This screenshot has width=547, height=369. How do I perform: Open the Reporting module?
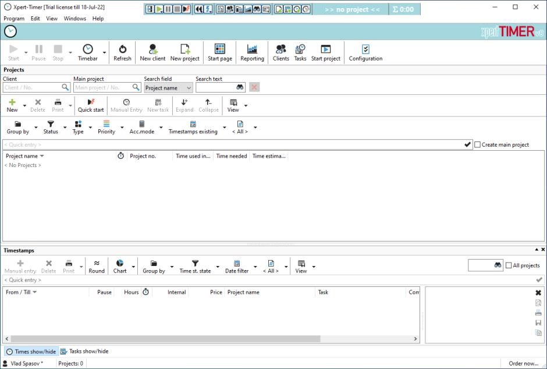tap(252, 52)
